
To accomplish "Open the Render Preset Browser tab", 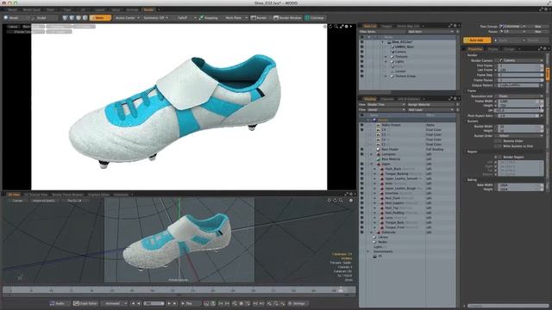I will click(x=67, y=195).
